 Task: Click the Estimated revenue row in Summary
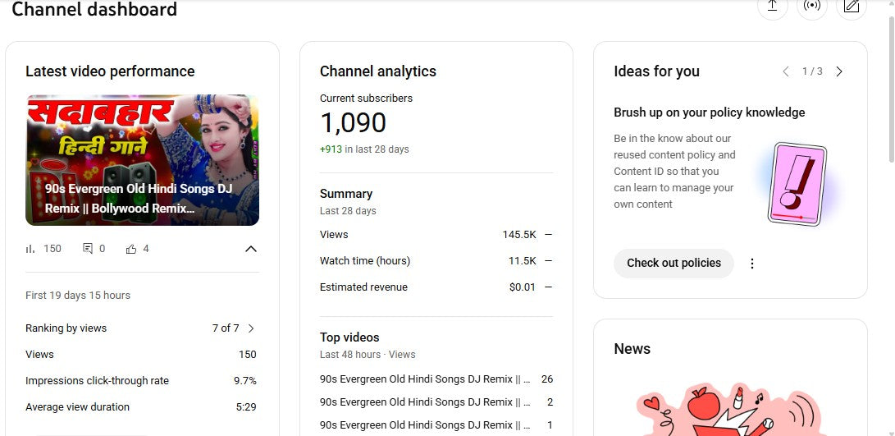(436, 287)
